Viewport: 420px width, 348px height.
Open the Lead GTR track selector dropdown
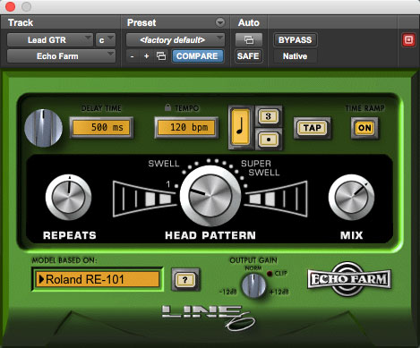coord(50,40)
